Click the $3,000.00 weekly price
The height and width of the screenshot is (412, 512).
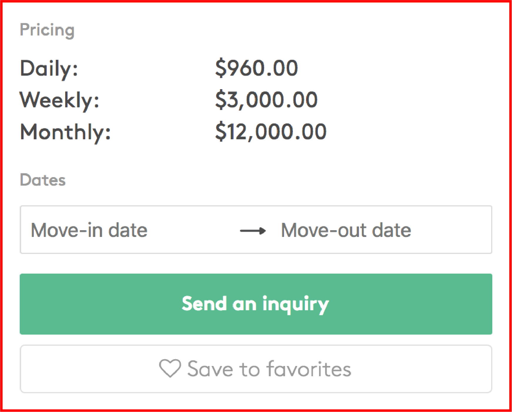[266, 100]
